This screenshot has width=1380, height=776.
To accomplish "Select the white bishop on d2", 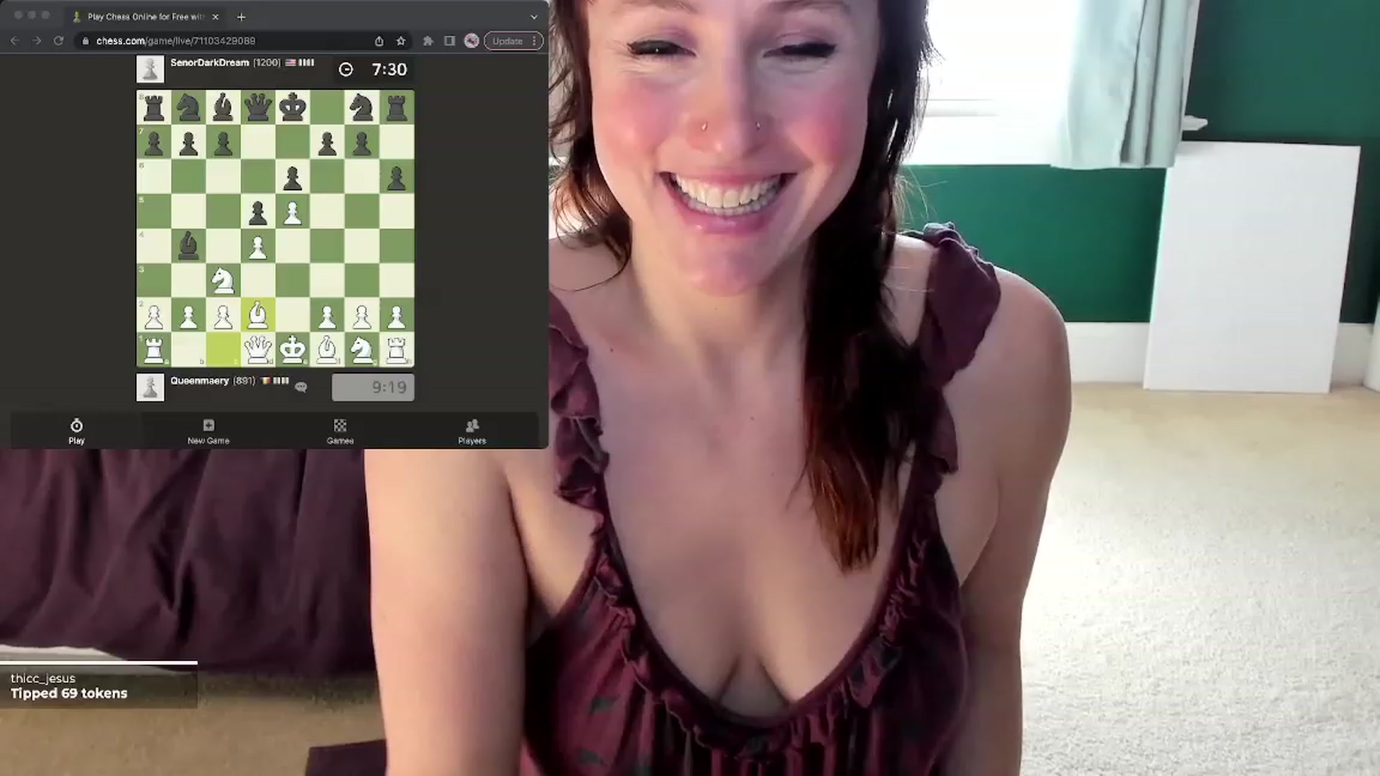I will click(x=258, y=315).
